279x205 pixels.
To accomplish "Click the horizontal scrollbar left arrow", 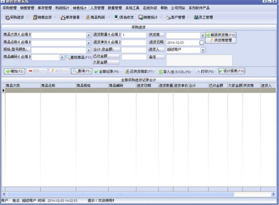I will pyautogui.click(x=4, y=194).
